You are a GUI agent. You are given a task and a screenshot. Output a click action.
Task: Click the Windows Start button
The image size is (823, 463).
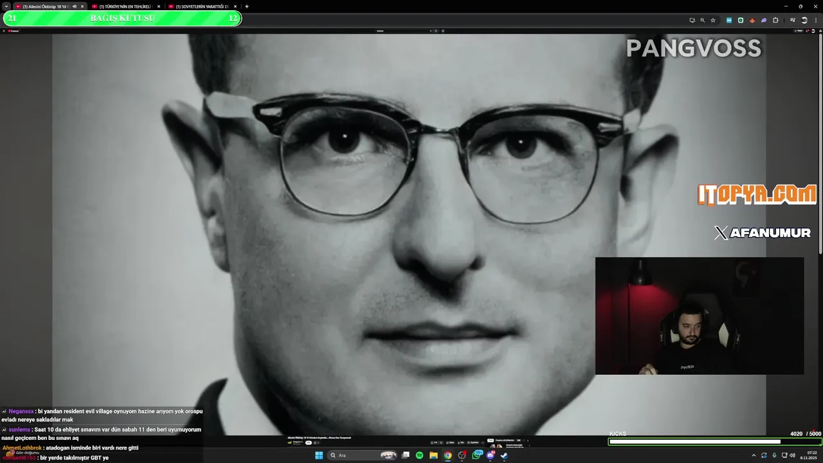[x=319, y=455]
